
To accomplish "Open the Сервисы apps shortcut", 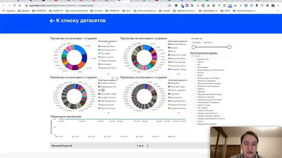I will (x=9, y=11).
